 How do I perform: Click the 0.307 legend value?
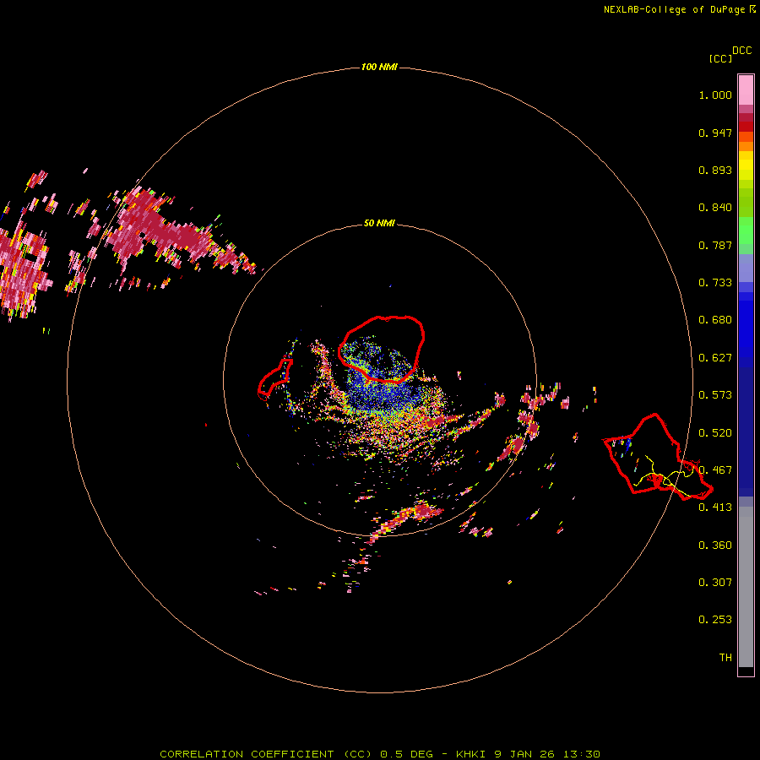click(x=715, y=583)
